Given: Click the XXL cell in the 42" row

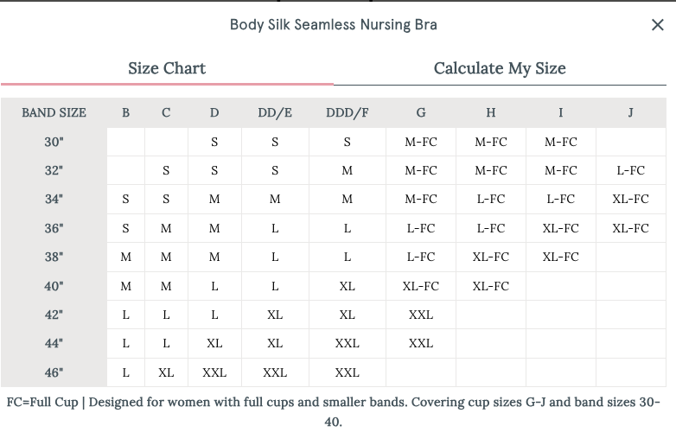Looking at the screenshot, I should pyautogui.click(x=421, y=315).
